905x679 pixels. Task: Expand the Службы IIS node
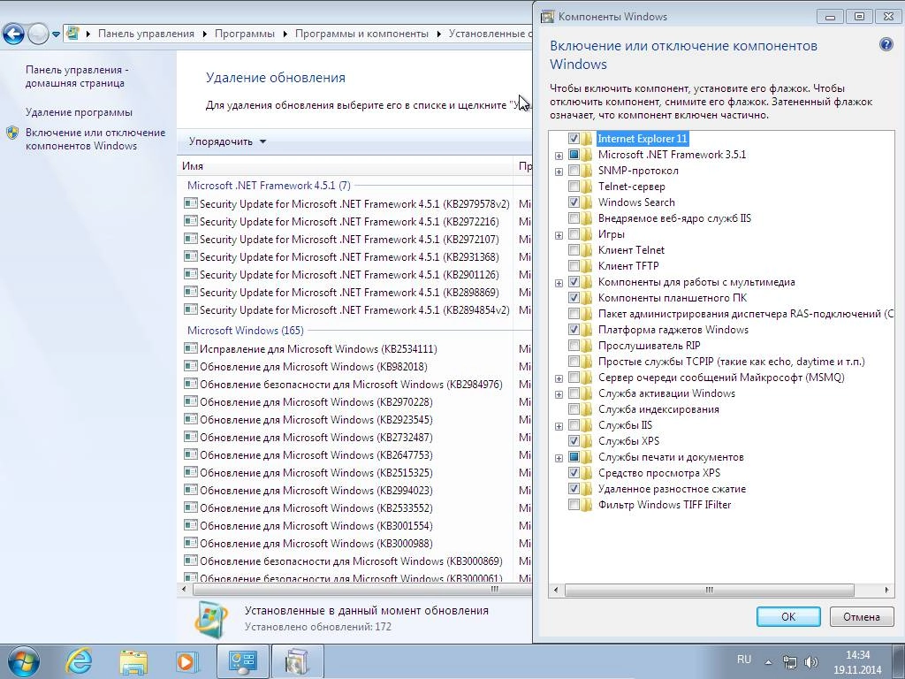[559, 426]
